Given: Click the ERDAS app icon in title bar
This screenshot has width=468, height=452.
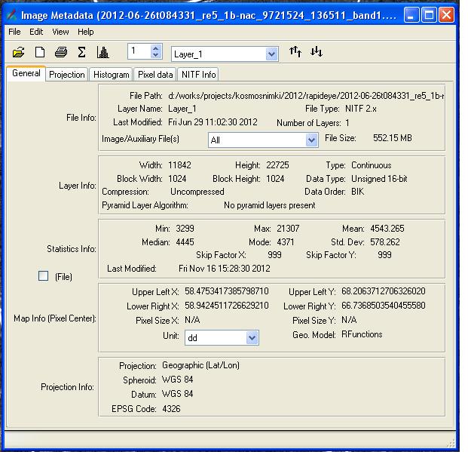Looking at the screenshot, I should (x=12, y=15).
